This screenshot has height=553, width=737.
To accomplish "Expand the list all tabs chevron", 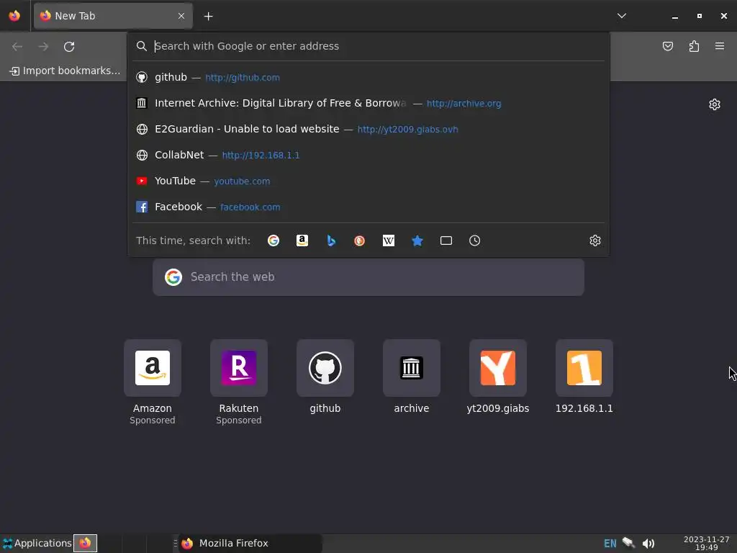I will pyautogui.click(x=621, y=16).
